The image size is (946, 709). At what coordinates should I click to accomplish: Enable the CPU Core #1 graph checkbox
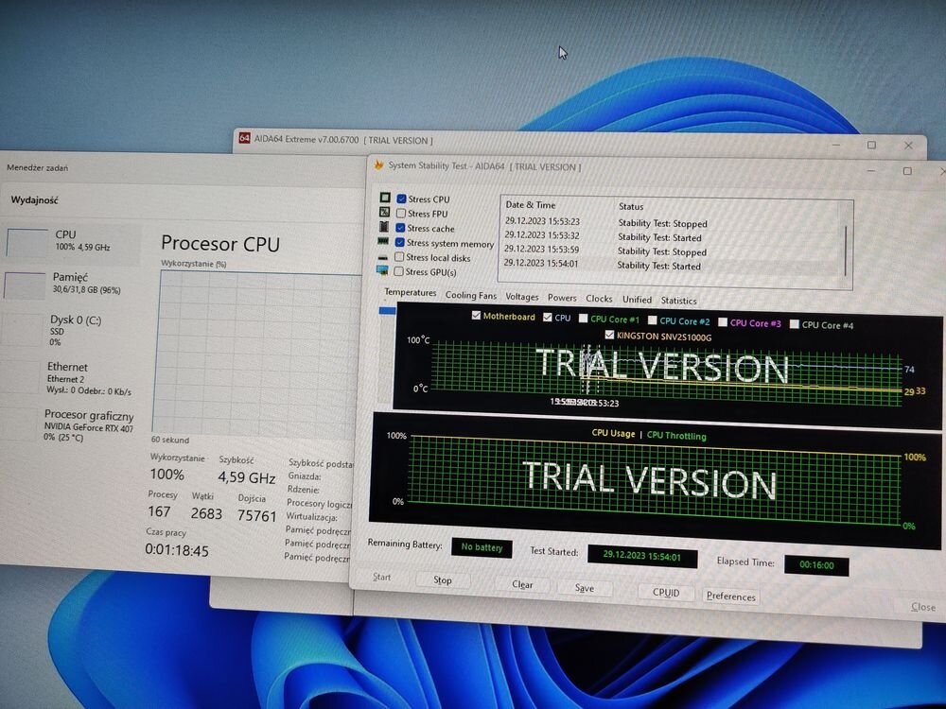[x=584, y=320]
